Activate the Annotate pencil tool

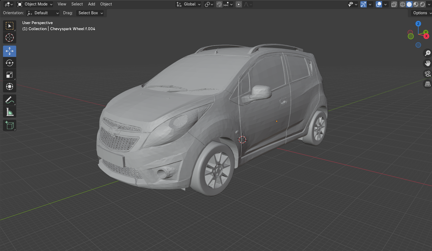(x=10, y=100)
